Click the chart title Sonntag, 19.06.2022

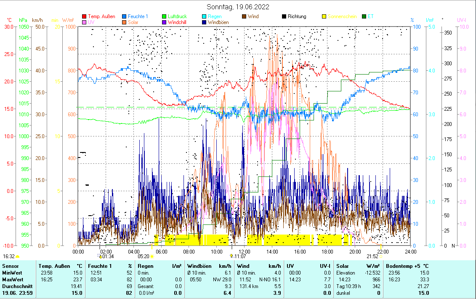238,7
